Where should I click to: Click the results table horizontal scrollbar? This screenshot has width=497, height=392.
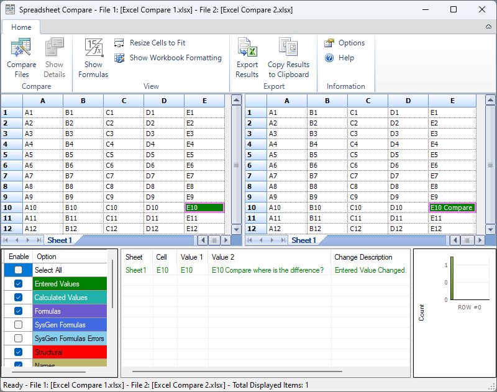[237, 371]
